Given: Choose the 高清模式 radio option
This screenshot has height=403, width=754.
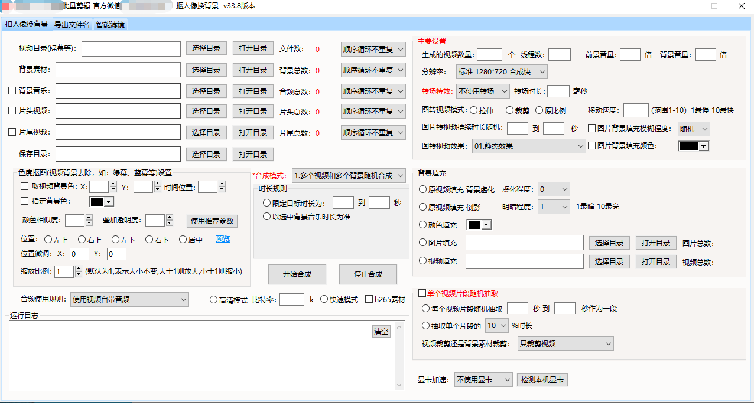Looking at the screenshot, I should pyautogui.click(x=213, y=300).
